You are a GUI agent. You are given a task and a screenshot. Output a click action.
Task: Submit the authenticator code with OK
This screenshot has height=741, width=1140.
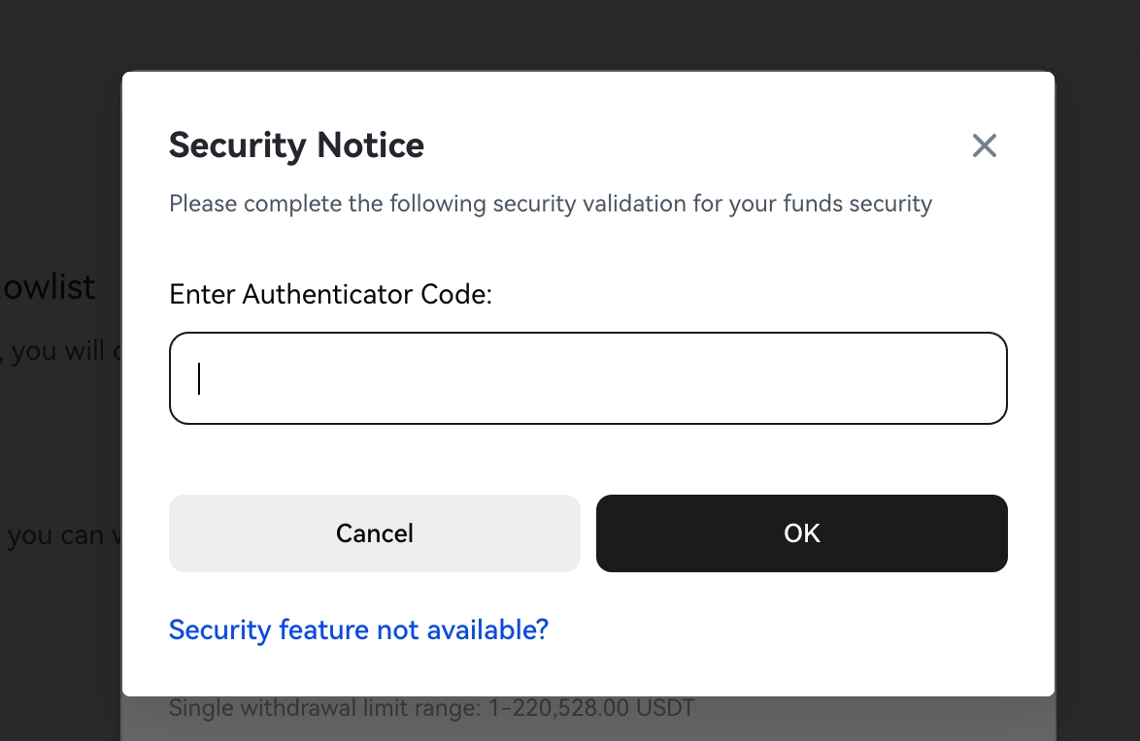(x=801, y=533)
